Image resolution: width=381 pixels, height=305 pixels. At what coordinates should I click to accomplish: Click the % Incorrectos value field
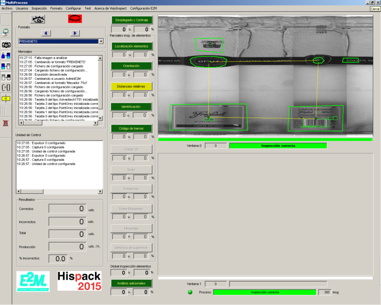coord(58,259)
